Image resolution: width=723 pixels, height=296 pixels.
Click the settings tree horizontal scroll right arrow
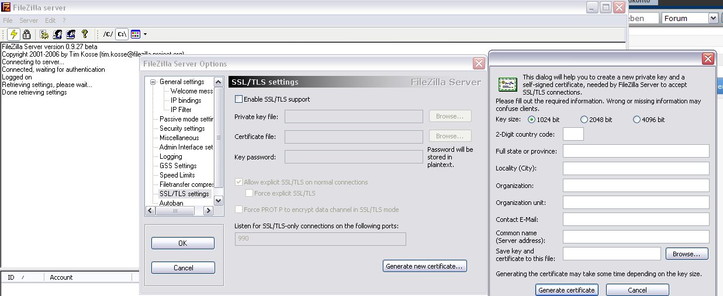pos(209,211)
